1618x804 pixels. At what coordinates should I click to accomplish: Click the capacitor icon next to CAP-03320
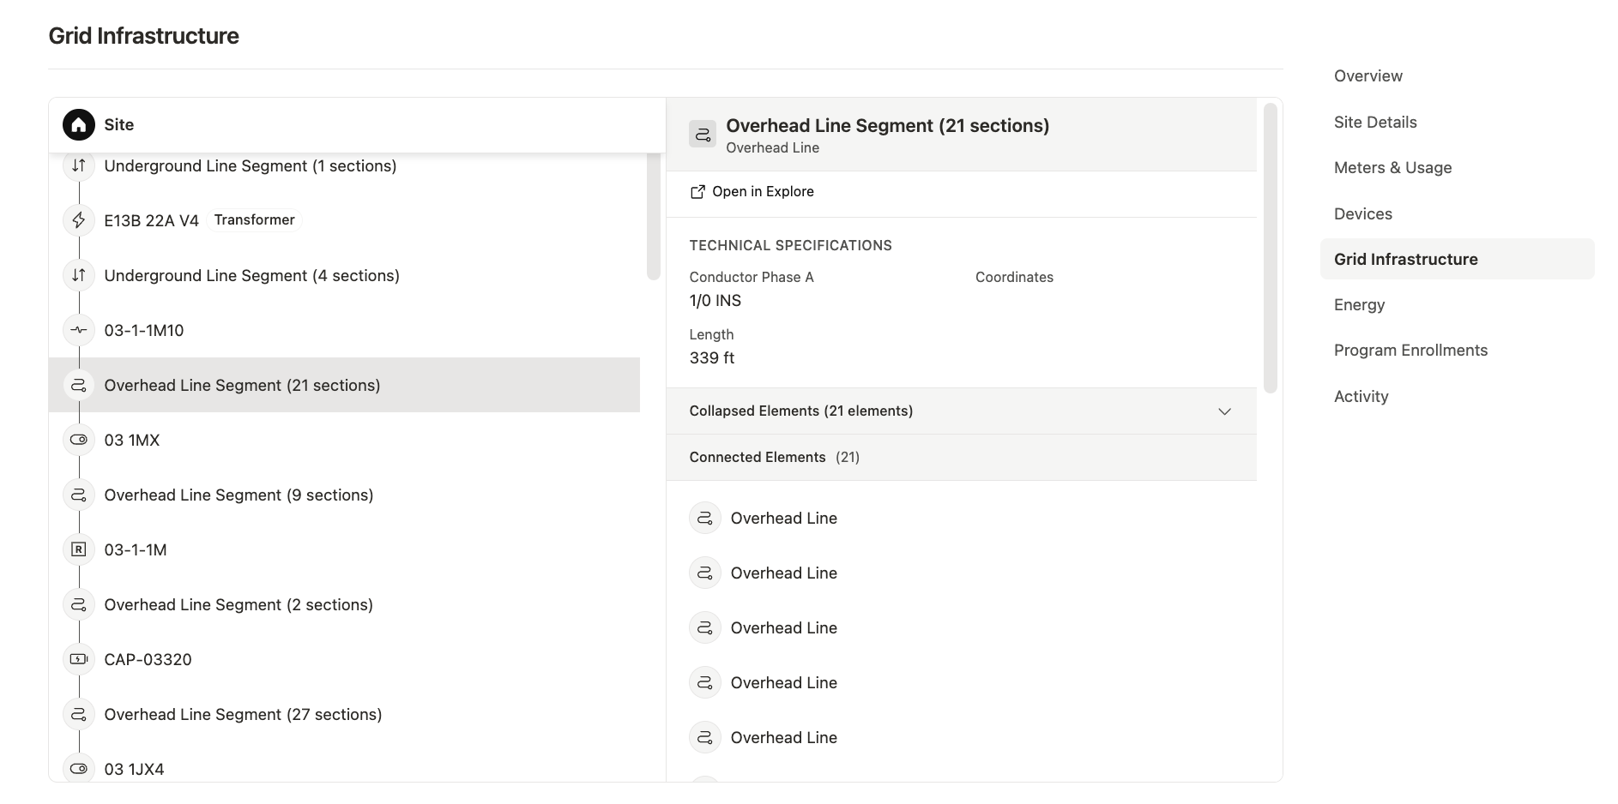pos(79,659)
